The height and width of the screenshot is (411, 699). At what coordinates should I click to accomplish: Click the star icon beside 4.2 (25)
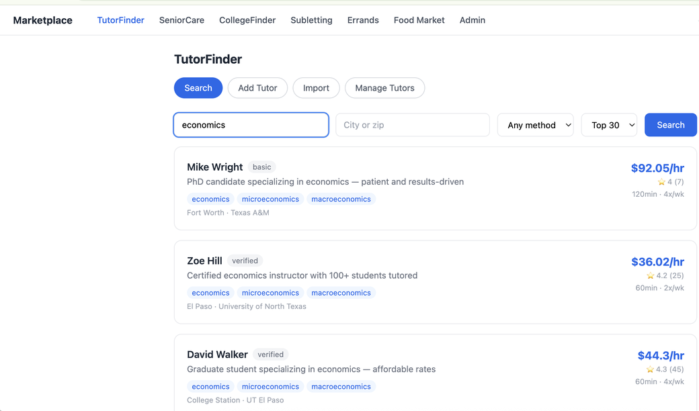click(x=651, y=275)
